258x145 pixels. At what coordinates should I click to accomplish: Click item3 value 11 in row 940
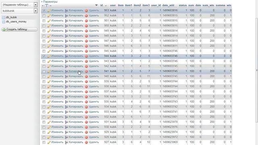(x=148, y=76)
